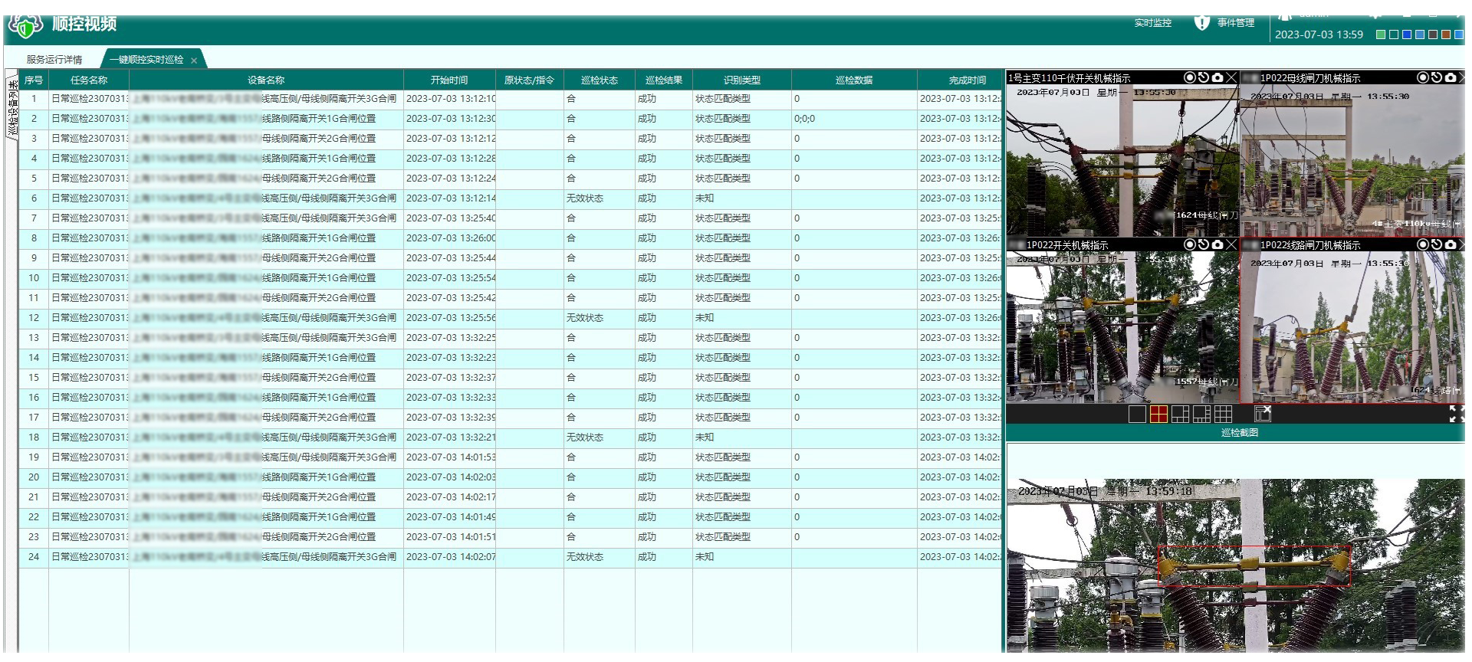Switch to the 服务运行详情 tab
Image resolution: width=1472 pixels, height=662 pixels.
(x=54, y=59)
